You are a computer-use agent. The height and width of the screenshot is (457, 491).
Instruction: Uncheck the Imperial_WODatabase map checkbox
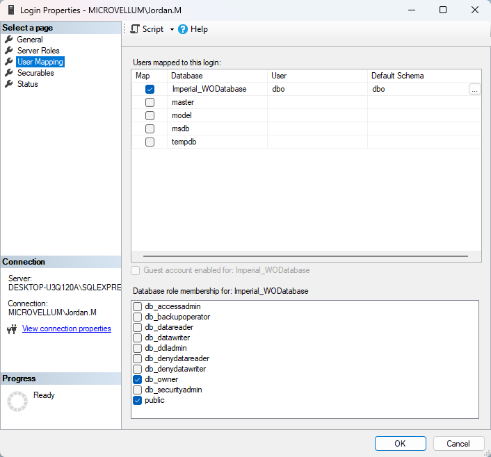(150, 89)
